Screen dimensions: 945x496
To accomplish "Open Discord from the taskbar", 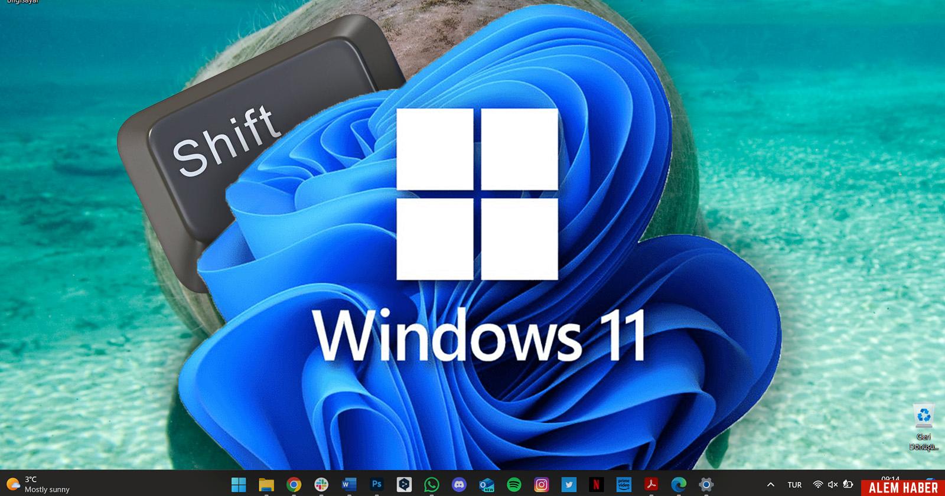I will (x=459, y=485).
